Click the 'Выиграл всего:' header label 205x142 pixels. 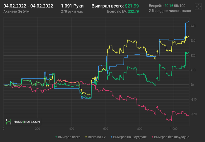coord(107,6)
